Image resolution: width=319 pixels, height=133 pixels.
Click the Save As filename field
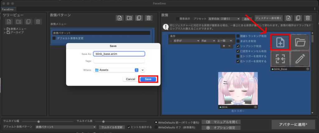[x=119, y=54]
